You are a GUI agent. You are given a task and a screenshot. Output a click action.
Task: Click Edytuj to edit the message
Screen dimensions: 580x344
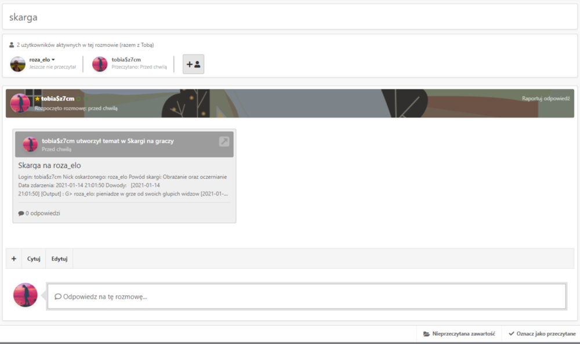(60, 259)
